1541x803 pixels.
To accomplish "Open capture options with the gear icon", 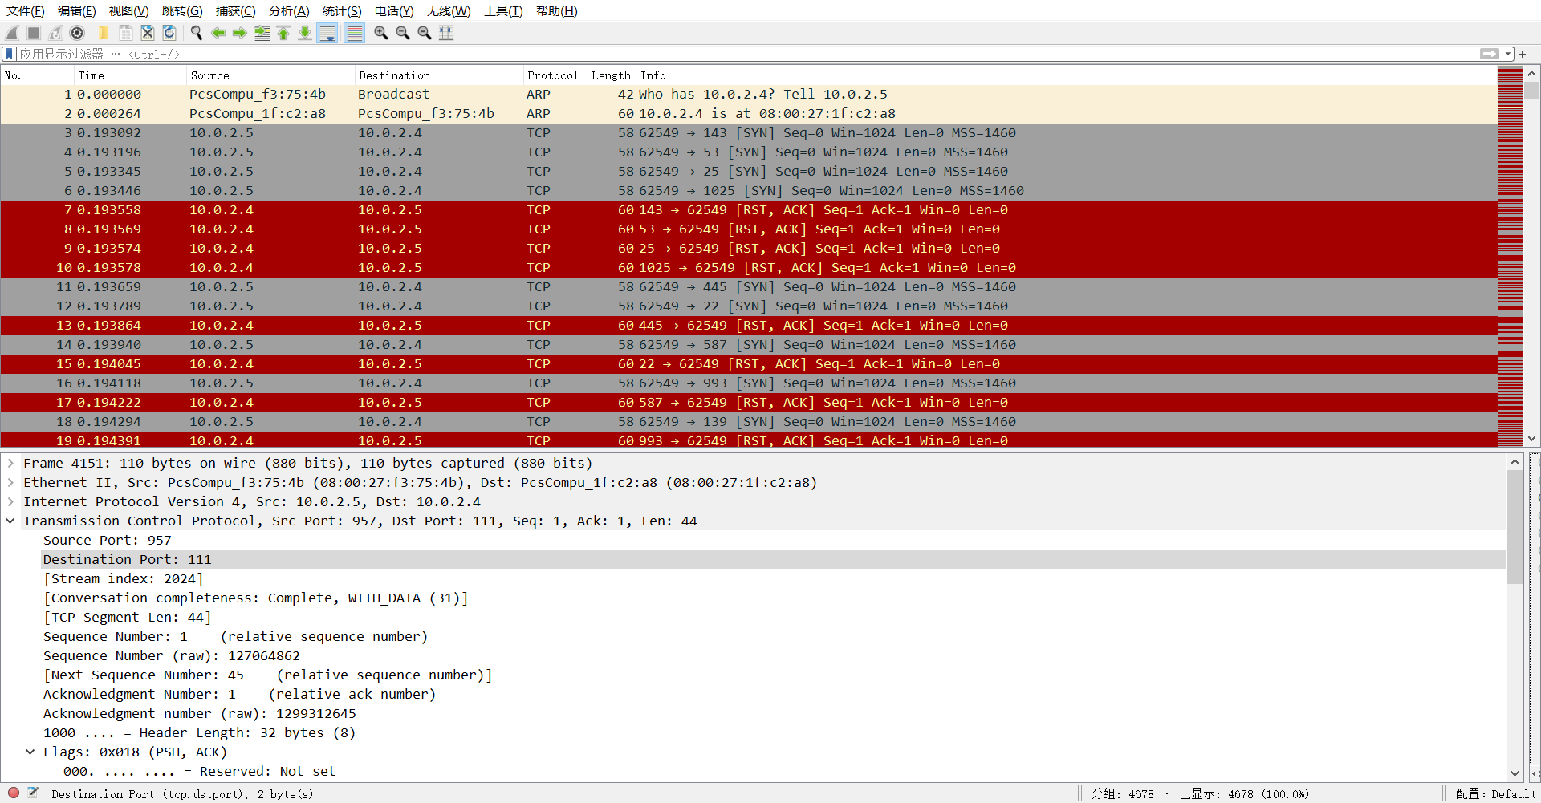I will [77, 33].
